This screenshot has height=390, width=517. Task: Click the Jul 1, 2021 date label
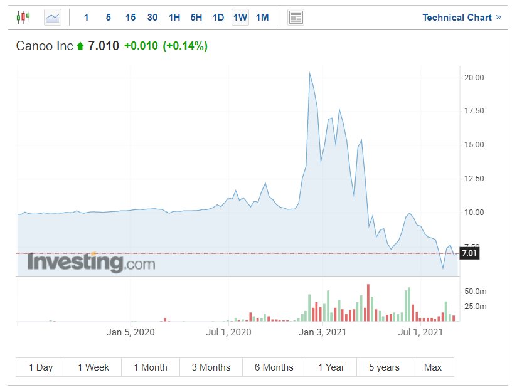[x=420, y=332]
